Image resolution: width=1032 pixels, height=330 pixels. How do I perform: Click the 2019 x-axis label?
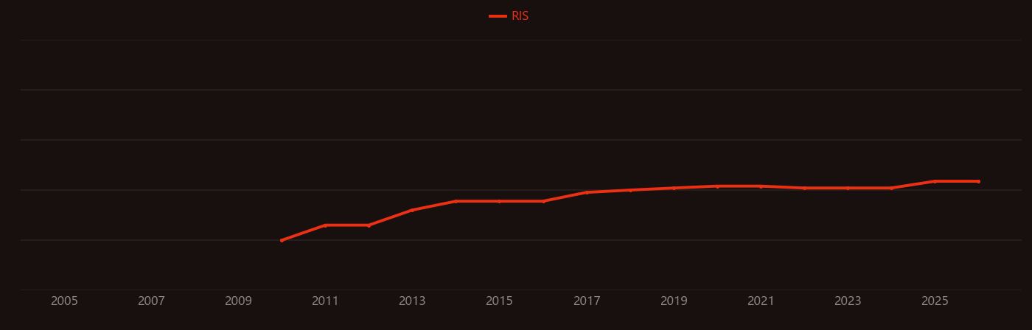point(674,301)
